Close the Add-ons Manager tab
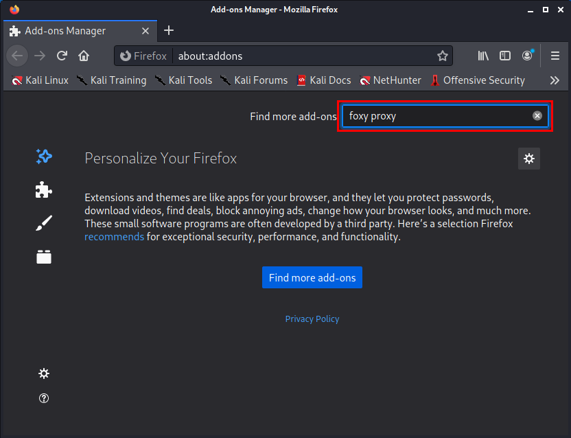The height and width of the screenshot is (438, 571). tap(145, 31)
